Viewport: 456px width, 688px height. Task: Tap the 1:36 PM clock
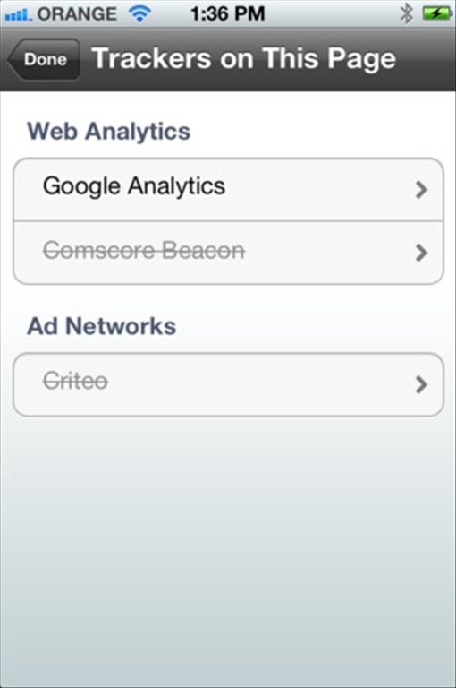pyautogui.click(x=227, y=13)
